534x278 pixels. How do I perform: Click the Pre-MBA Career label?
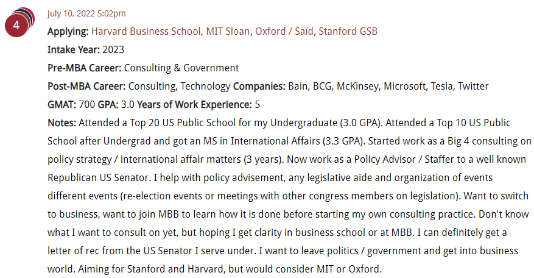85,68
